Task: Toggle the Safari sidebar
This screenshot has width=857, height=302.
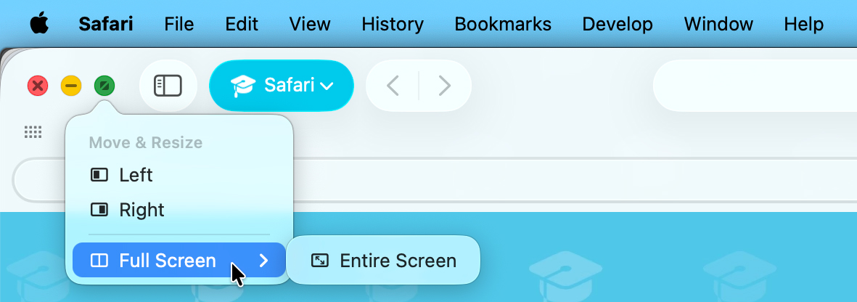Action: 168,86
